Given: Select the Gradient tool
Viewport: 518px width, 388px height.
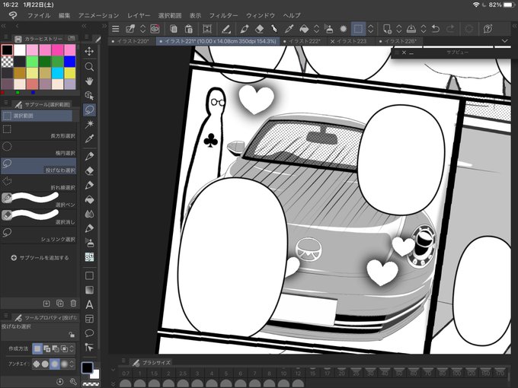Looking at the screenshot, I should pos(89,290).
